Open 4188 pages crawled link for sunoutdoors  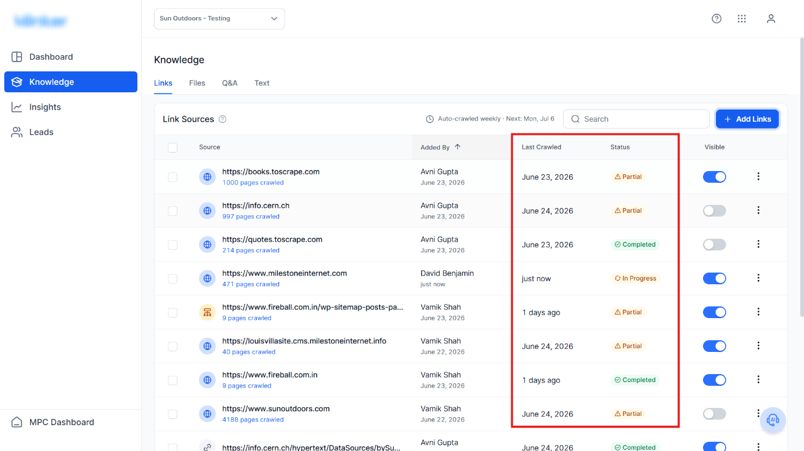[253, 420]
